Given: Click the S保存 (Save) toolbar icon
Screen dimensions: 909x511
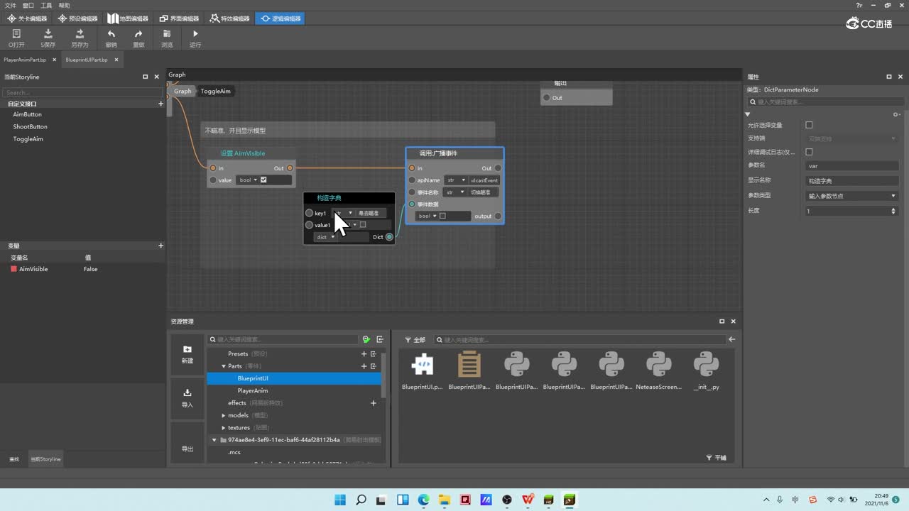Looking at the screenshot, I should [48, 33].
